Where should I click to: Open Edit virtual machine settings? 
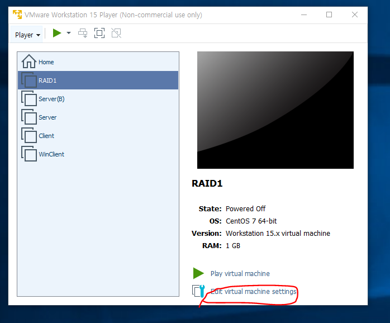(x=254, y=291)
